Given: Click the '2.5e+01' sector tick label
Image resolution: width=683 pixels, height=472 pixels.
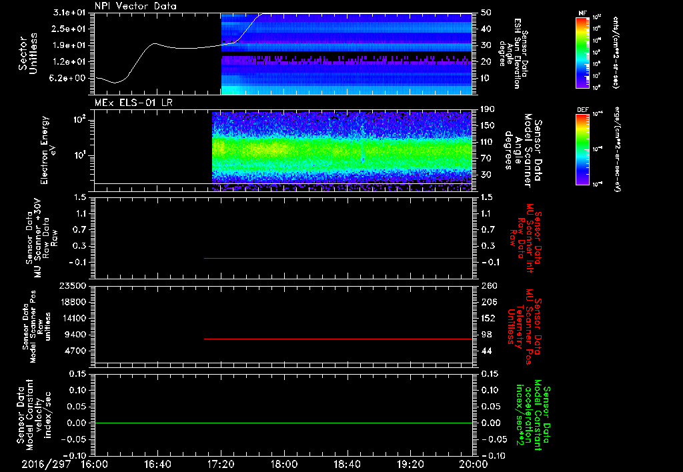Looking at the screenshot, I should click(69, 29).
